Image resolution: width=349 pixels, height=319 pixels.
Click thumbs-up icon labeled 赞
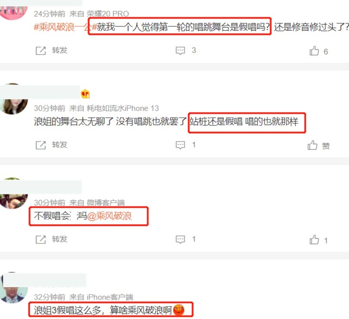click(x=312, y=145)
